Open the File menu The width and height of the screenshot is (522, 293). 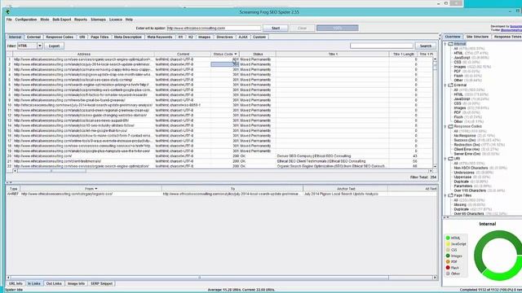9,20
